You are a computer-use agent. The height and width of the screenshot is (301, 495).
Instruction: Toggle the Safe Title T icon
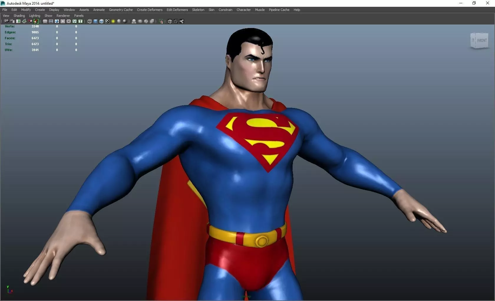click(x=80, y=21)
